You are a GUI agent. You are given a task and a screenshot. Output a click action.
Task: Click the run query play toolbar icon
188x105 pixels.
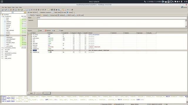pos(45,10)
